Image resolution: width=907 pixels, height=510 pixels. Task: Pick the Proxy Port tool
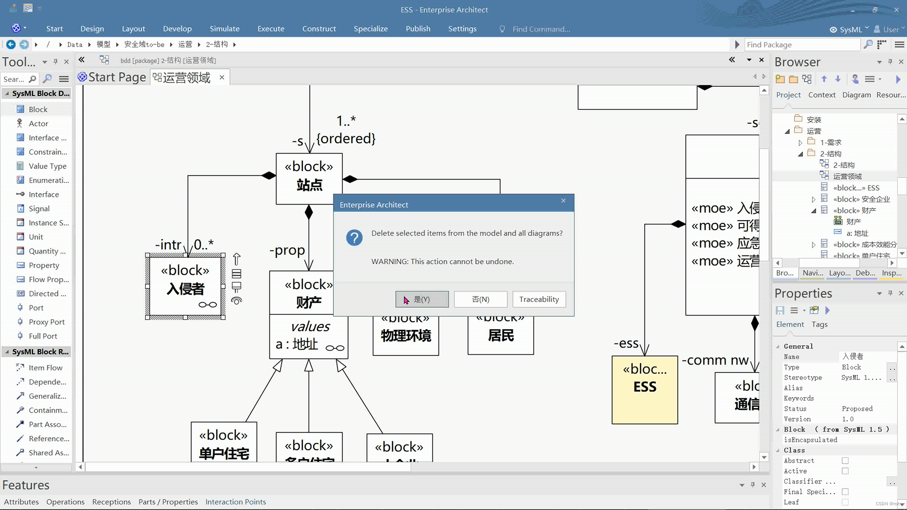(x=46, y=322)
